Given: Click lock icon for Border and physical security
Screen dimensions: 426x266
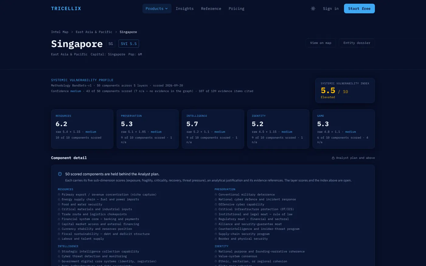Looking at the screenshot, I should (216, 239).
